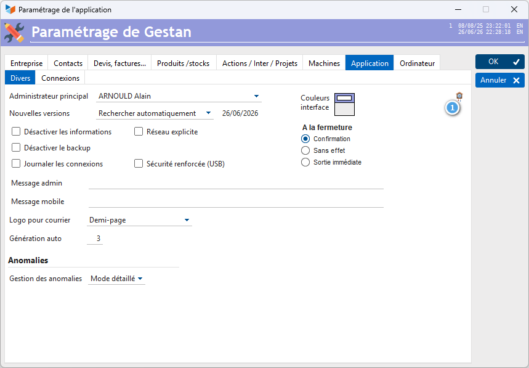Screen dimensions: 529x368
Task: Open the Couleurs interface color preview
Action: pyautogui.click(x=344, y=104)
